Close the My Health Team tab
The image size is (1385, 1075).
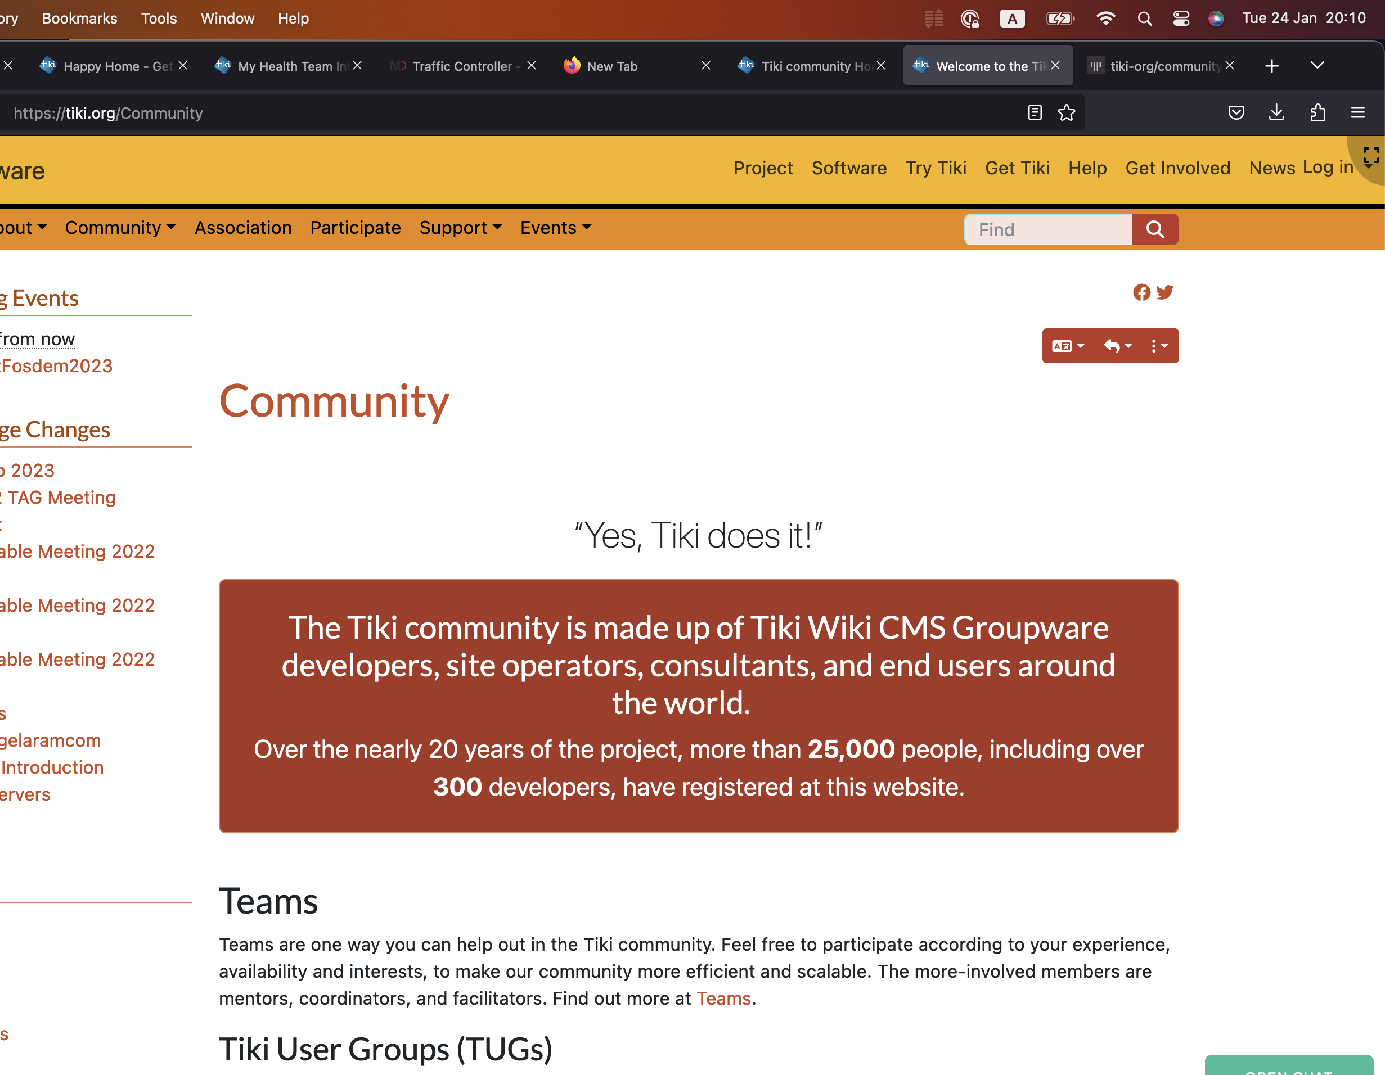coord(357,65)
